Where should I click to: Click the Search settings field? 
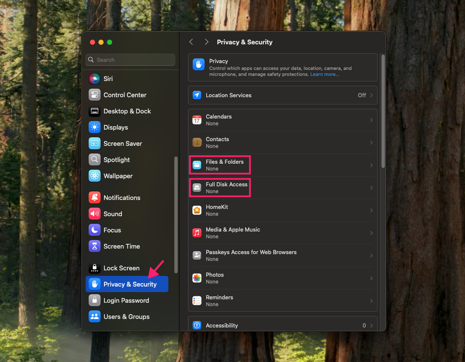[x=130, y=60]
